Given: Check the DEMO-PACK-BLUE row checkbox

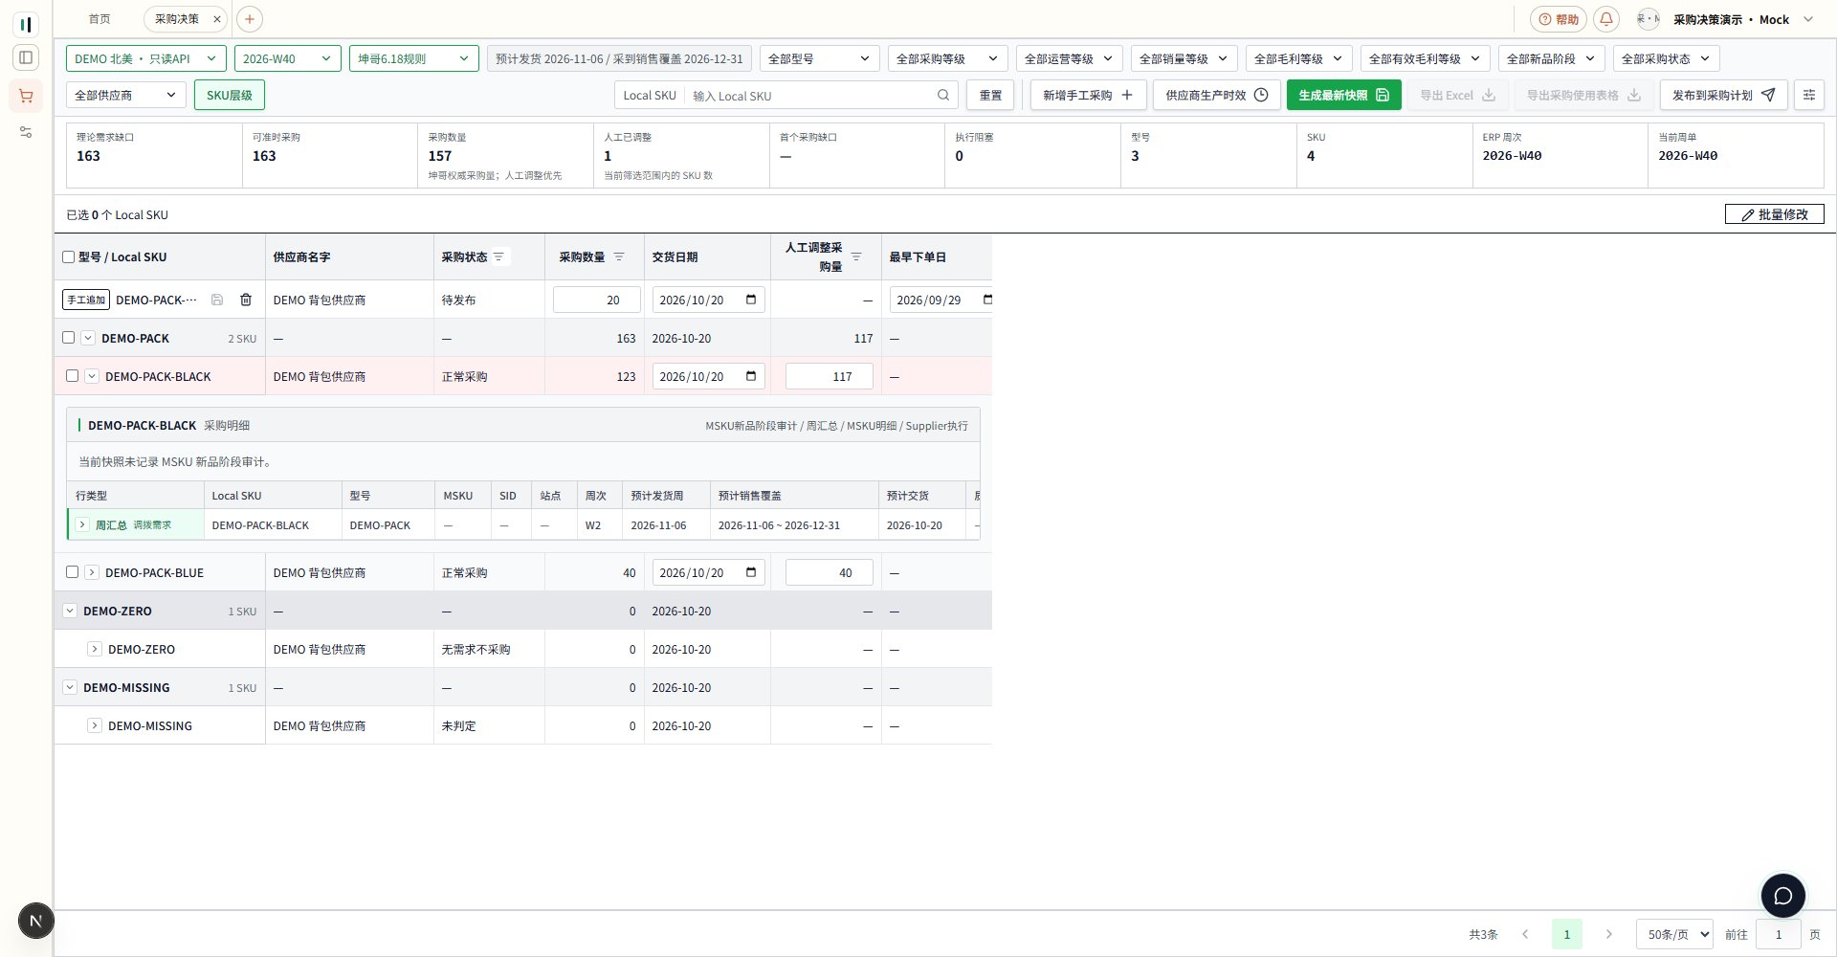Looking at the screenshot, I should [72, 572].
